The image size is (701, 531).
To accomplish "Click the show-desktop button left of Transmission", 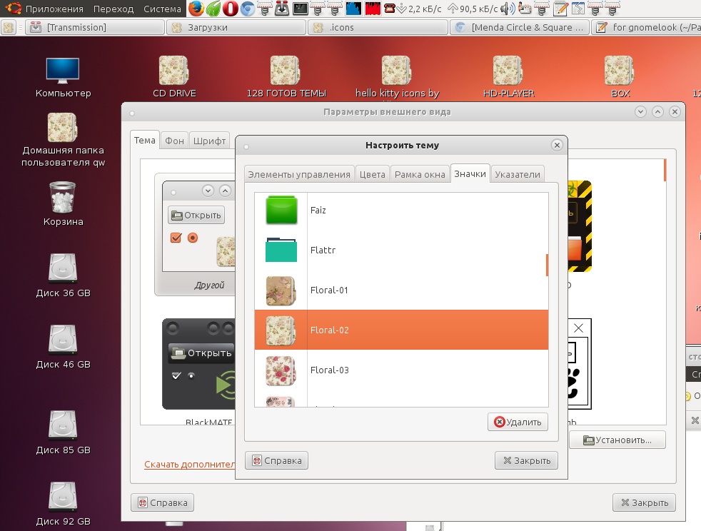I will (x=9, y=27).
